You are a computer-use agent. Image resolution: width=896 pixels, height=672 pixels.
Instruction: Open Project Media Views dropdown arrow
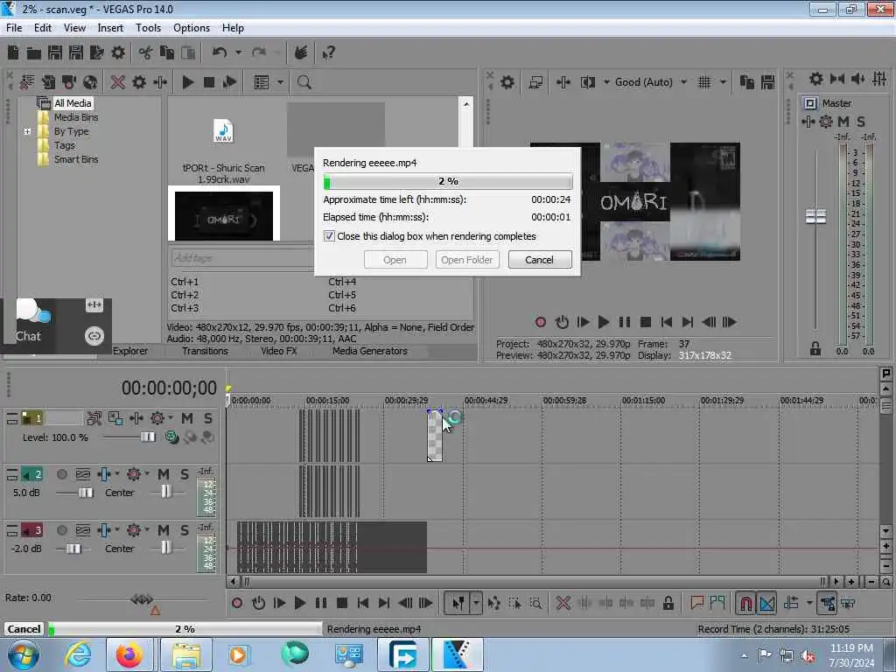[x=280, y=82]
